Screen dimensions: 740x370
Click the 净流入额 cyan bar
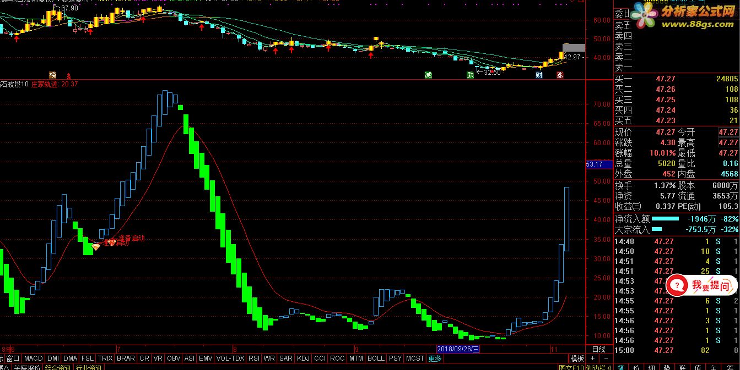pyautogui.click(x=665, y=219)
